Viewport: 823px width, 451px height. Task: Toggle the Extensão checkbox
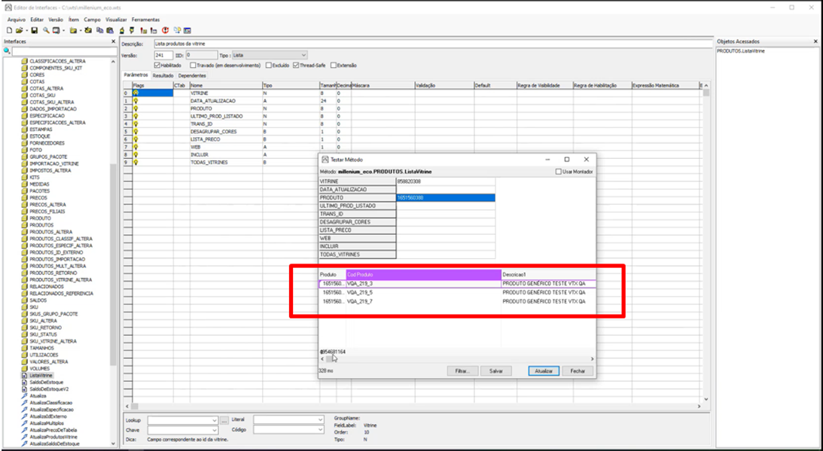(x=334, y=66)
